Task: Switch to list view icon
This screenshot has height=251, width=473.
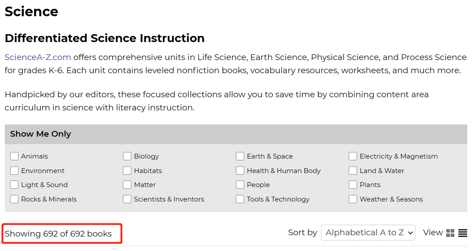Action: (x=462, y=233)
